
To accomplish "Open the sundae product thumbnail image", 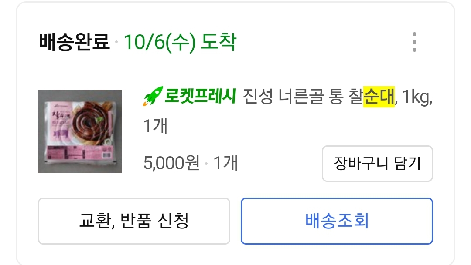I will (x=80, y=131).
